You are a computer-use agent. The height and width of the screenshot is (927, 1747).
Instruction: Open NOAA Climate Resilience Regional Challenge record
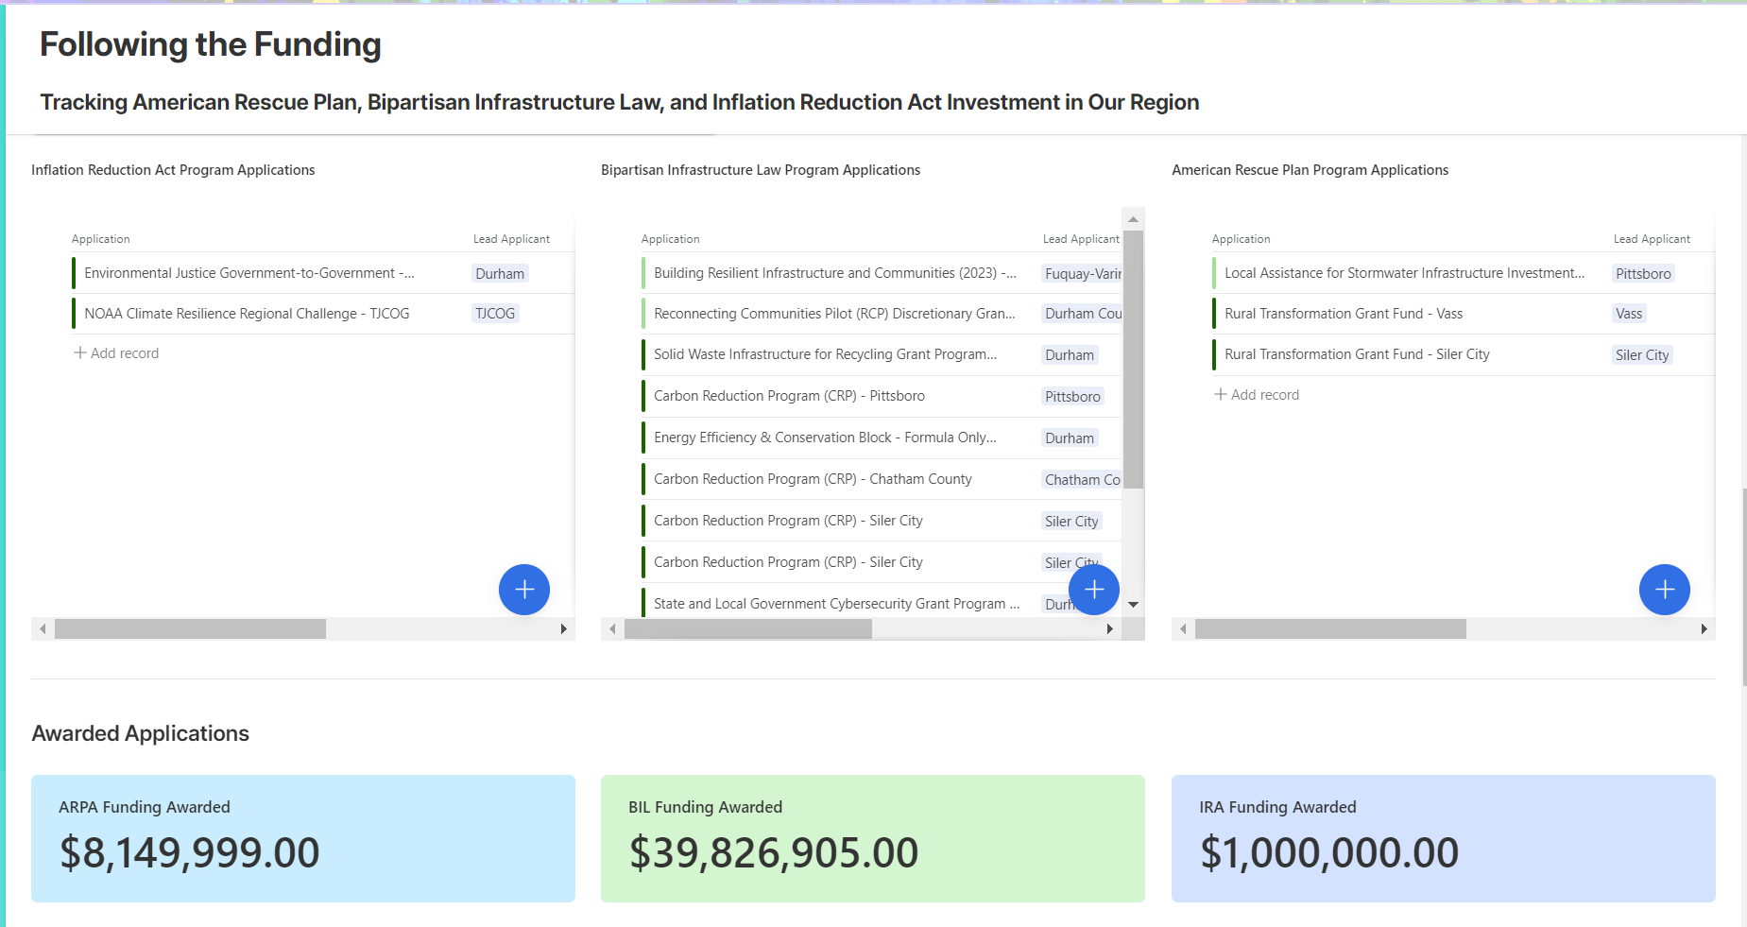[x=247, y=314]
